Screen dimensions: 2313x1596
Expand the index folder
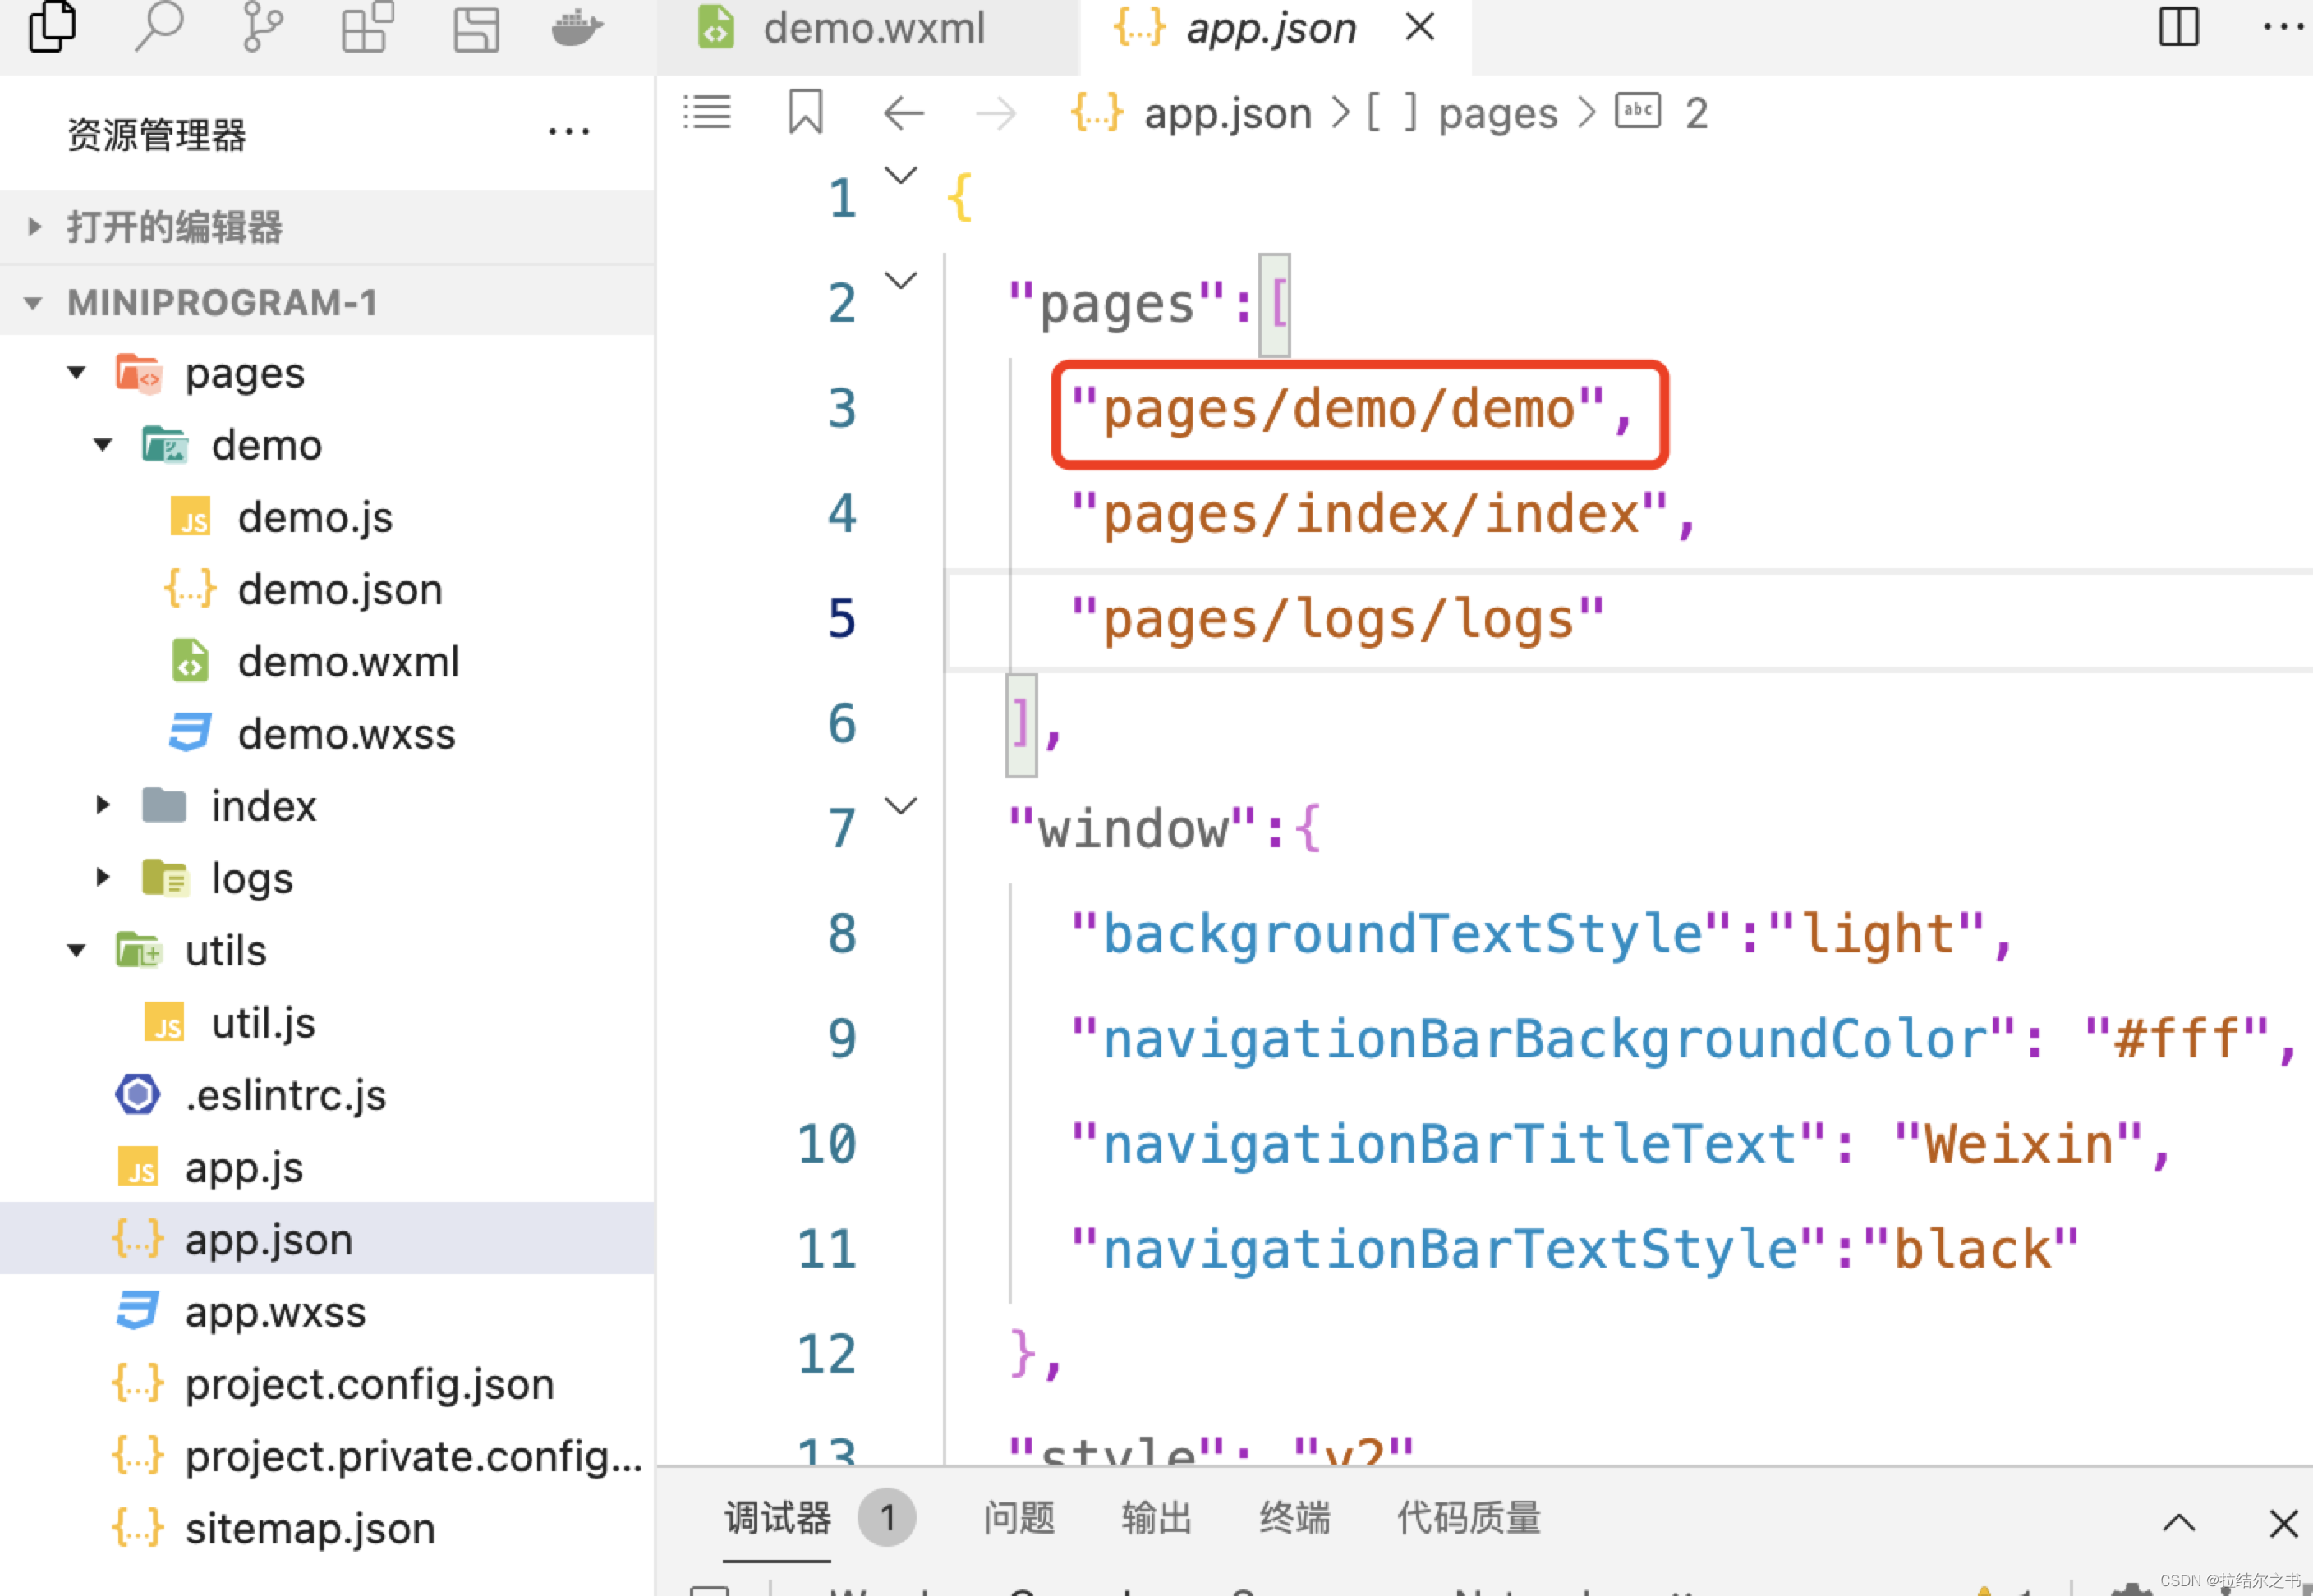coord(103,806)
